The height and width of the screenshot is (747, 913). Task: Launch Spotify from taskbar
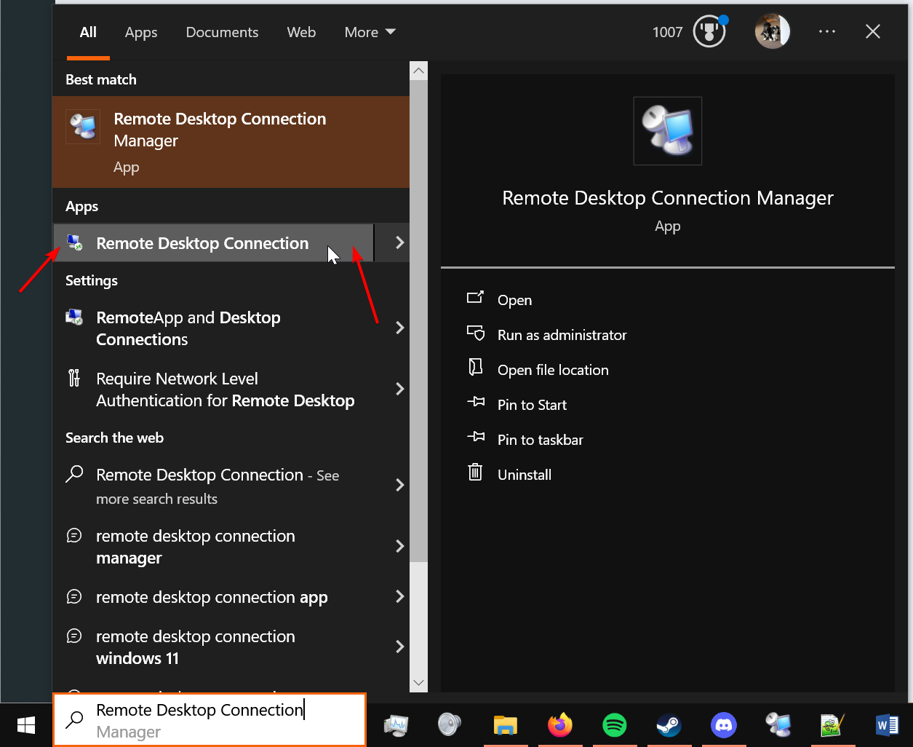coord(615,725)
